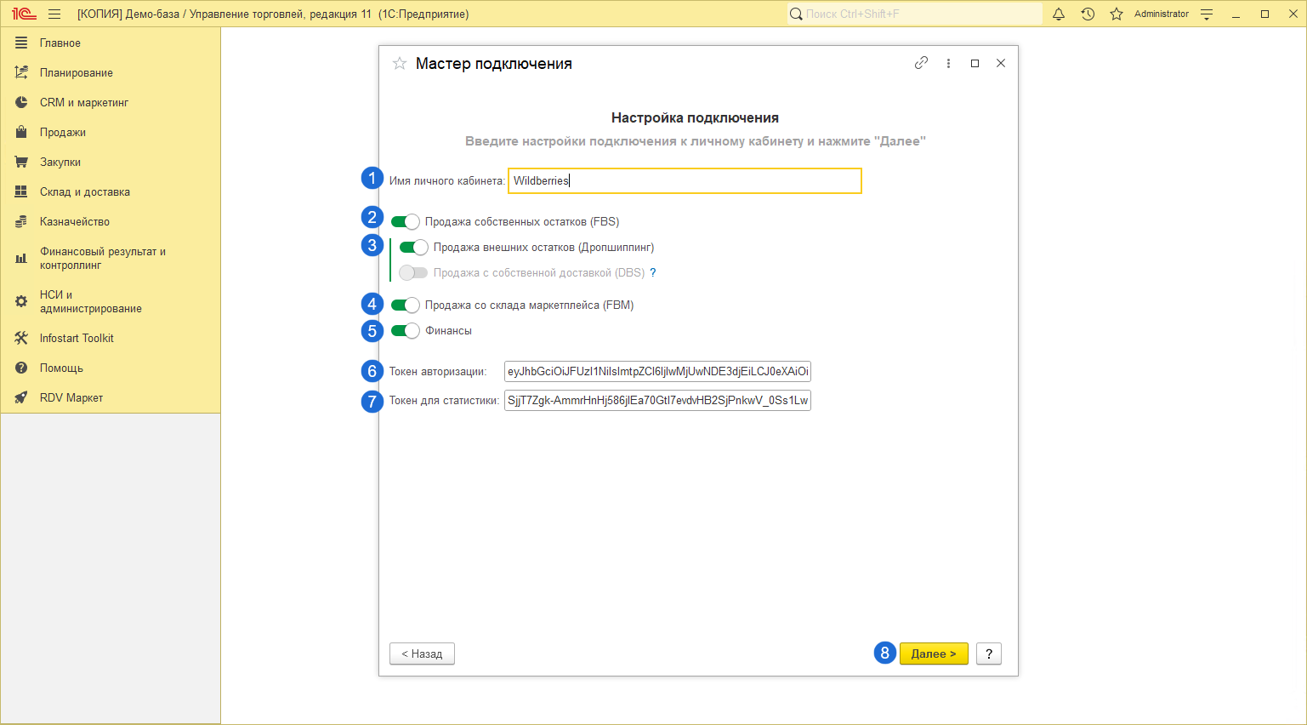Open the history clock icon
Image resolution: width=1307 pixels, height=725 pixels.
[x=1088, y=14]
